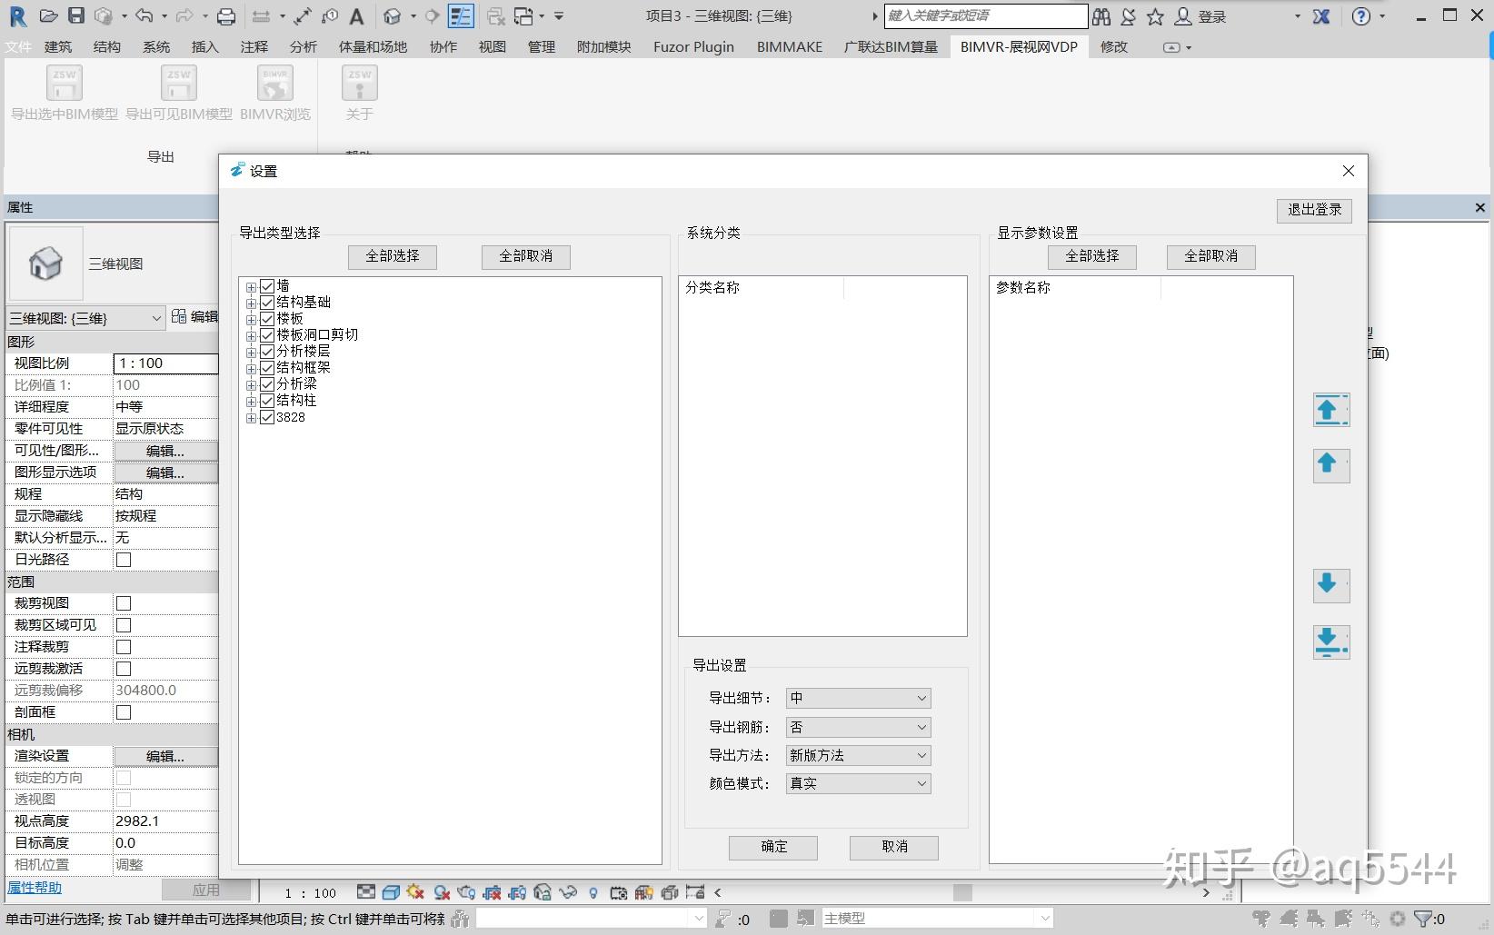Uncheck the 结构框架 checkbox
Viewport: 1494px width, 935px height.
click(267, 368)
